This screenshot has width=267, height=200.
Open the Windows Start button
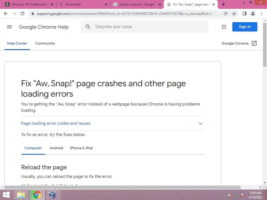pyautogui.click(x=6, y=195)
